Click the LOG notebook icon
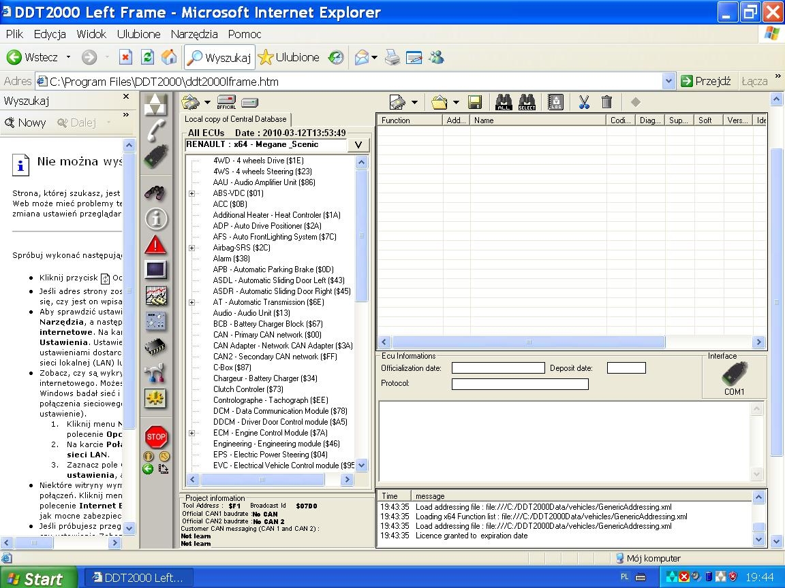 pos(556,102)
